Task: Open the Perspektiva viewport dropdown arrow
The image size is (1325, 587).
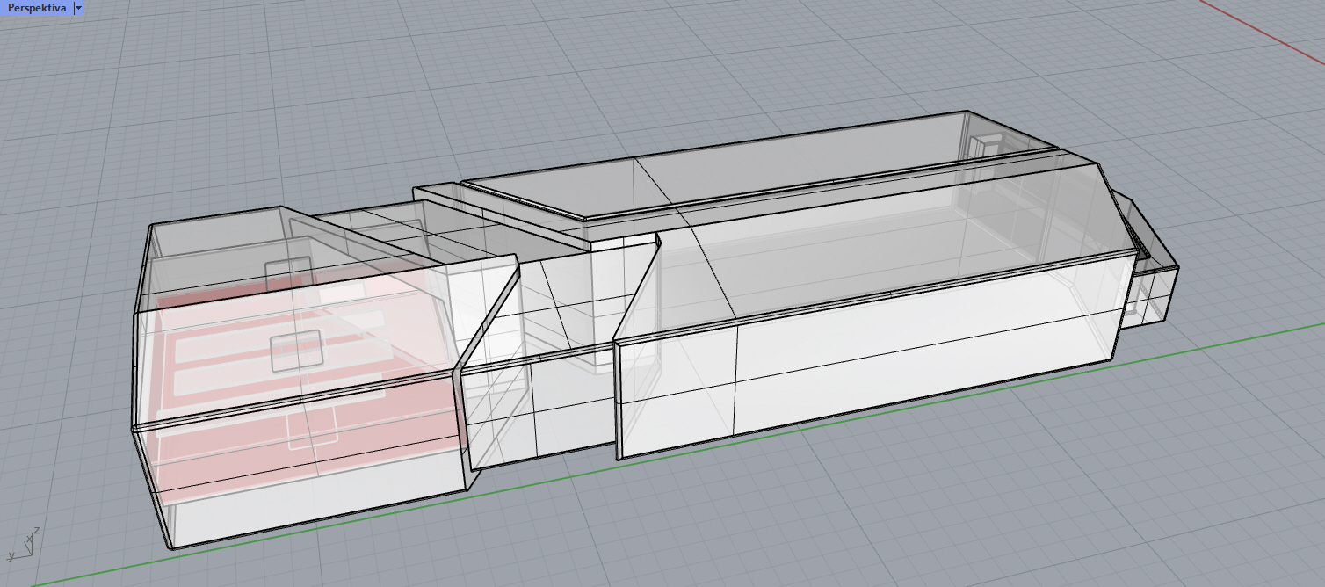Action: tap(78, 8)
